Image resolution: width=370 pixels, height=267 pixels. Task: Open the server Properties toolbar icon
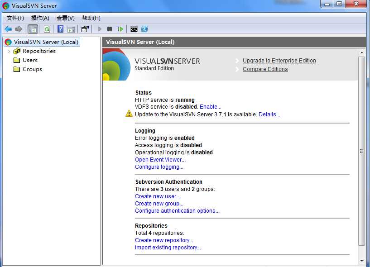(x=85, y=29)
